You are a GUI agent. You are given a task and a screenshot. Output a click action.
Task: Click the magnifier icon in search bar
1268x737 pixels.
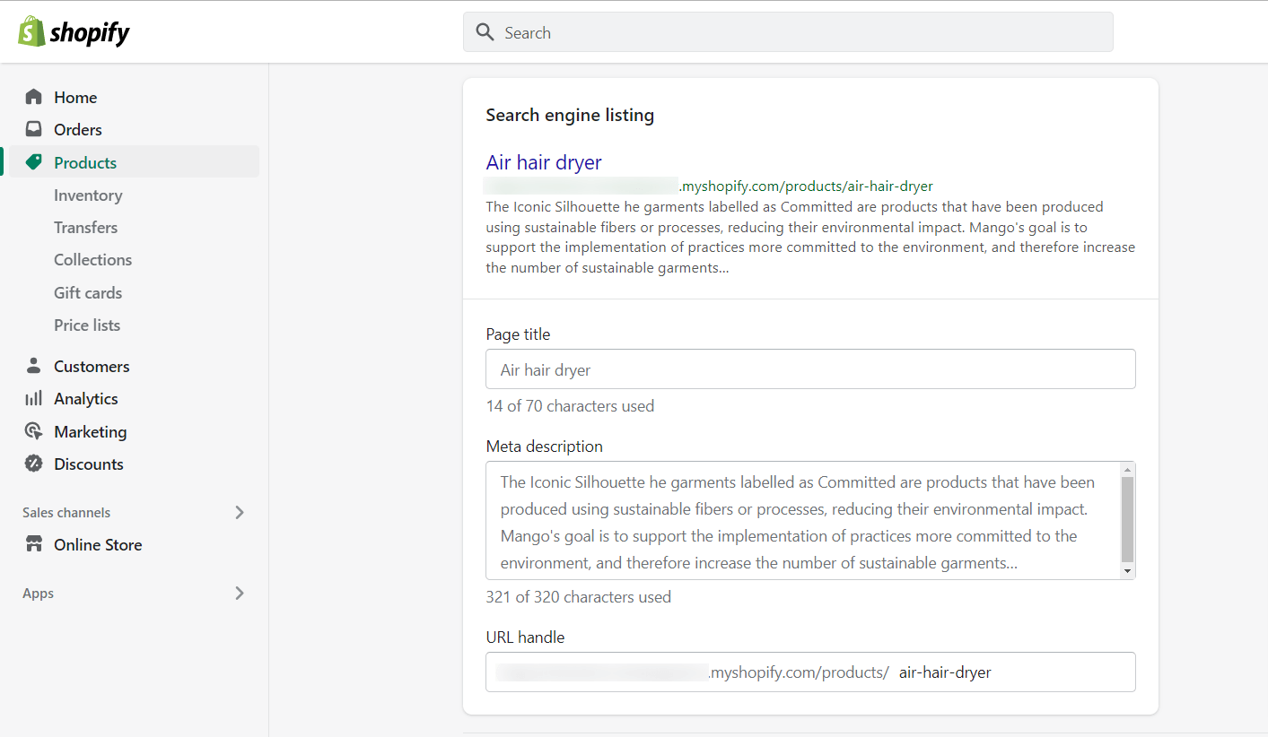coord(485,32)
